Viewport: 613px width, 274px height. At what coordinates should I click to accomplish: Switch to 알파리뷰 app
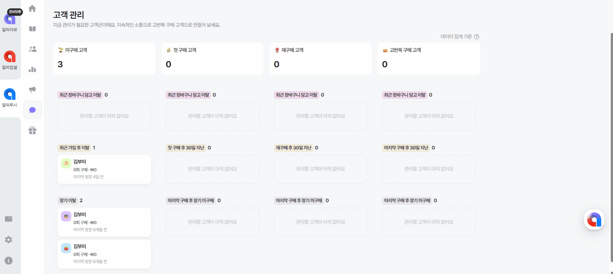(10, 21)
